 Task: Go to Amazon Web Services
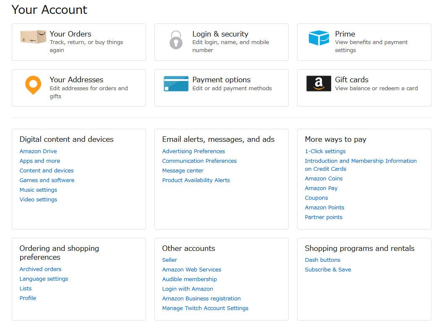coord(192,269)
